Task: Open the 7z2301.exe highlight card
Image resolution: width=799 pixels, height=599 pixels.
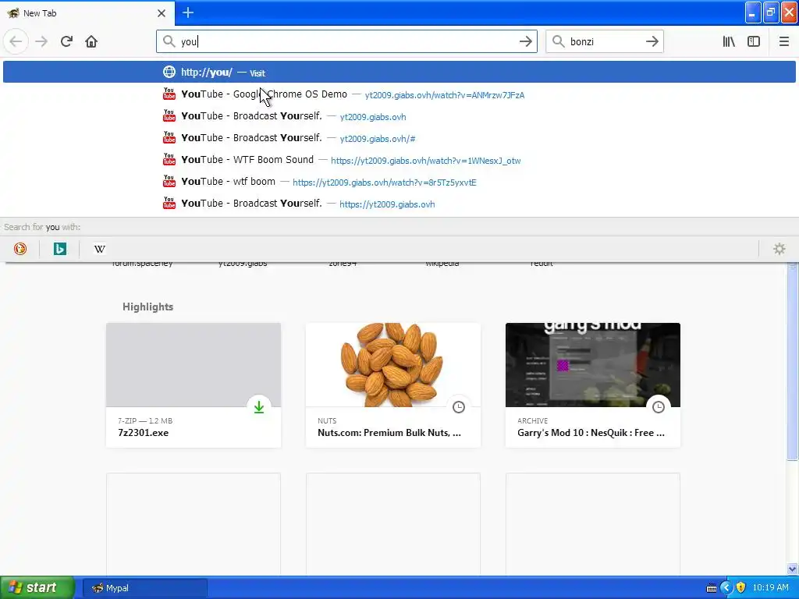Action: [x=194, y=385]
